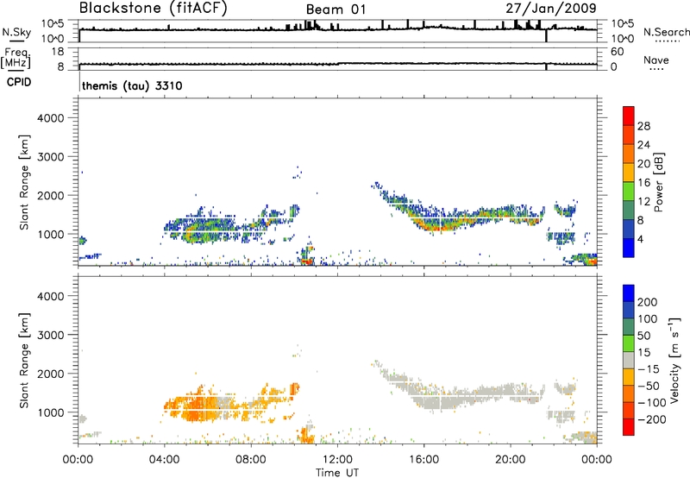Click the "12:00" time tick label
The width and height of the screenshot is (690, 478).
337,460
